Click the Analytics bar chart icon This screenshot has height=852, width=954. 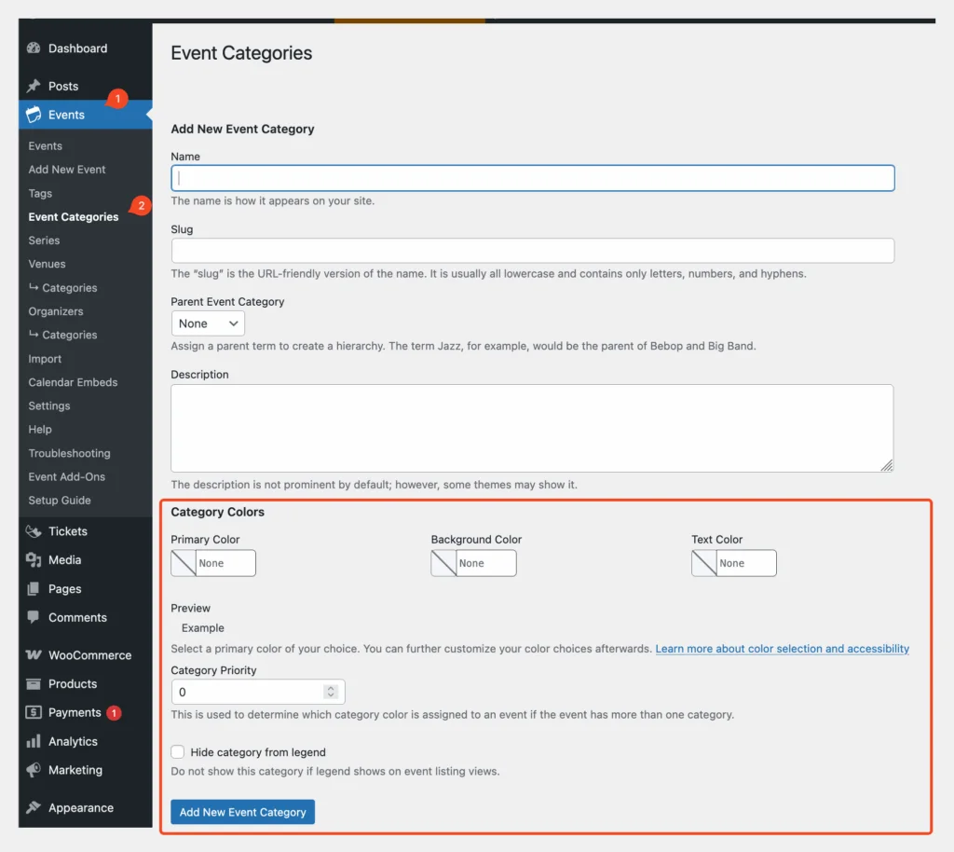pos(34,741)
